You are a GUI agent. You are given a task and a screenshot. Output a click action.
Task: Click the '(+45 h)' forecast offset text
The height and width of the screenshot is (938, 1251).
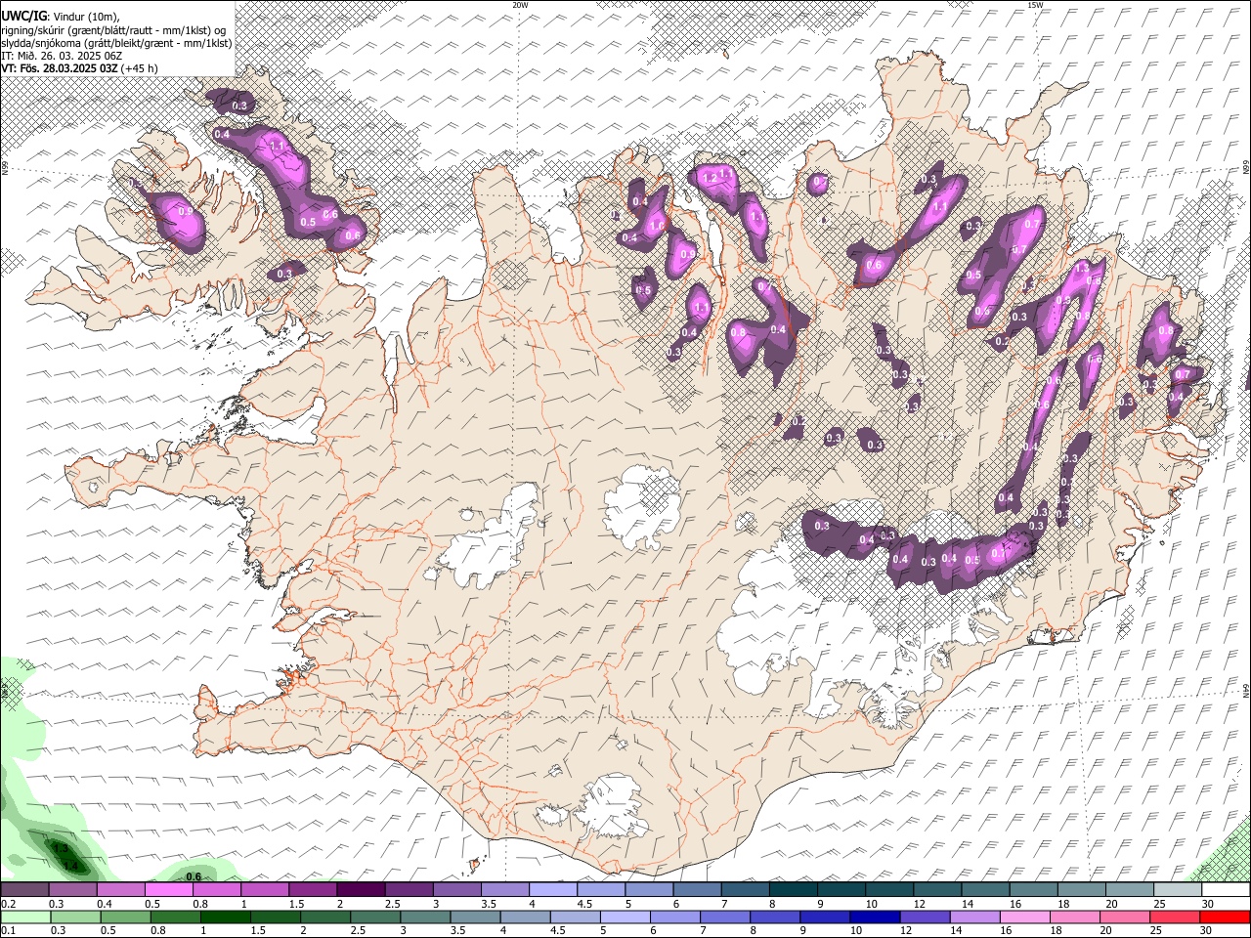(x=141, y=68)
